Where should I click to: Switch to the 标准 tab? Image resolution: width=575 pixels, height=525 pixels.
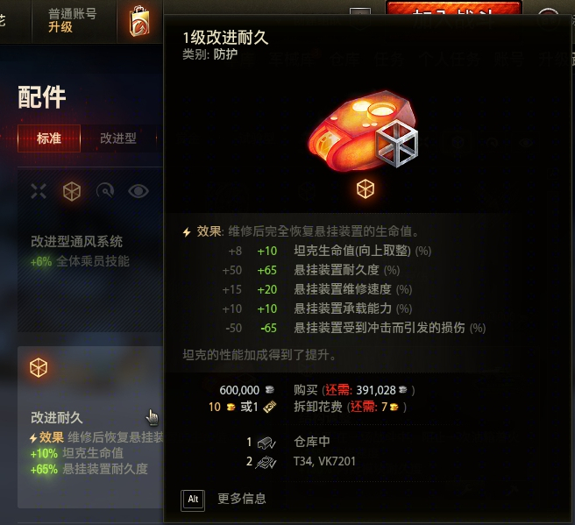(49, 138)
